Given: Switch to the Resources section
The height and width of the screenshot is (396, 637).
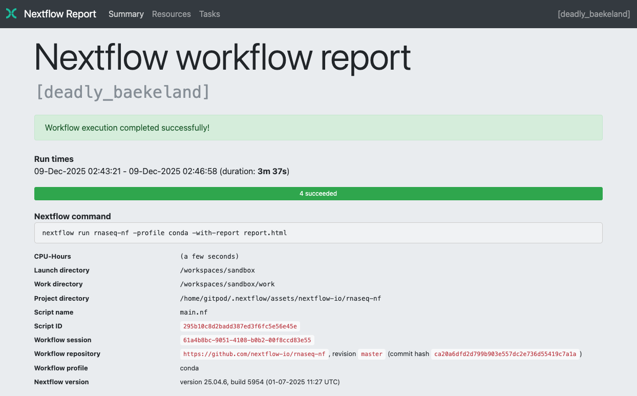Looking at the screenshot, I should [x=171, y=14].
